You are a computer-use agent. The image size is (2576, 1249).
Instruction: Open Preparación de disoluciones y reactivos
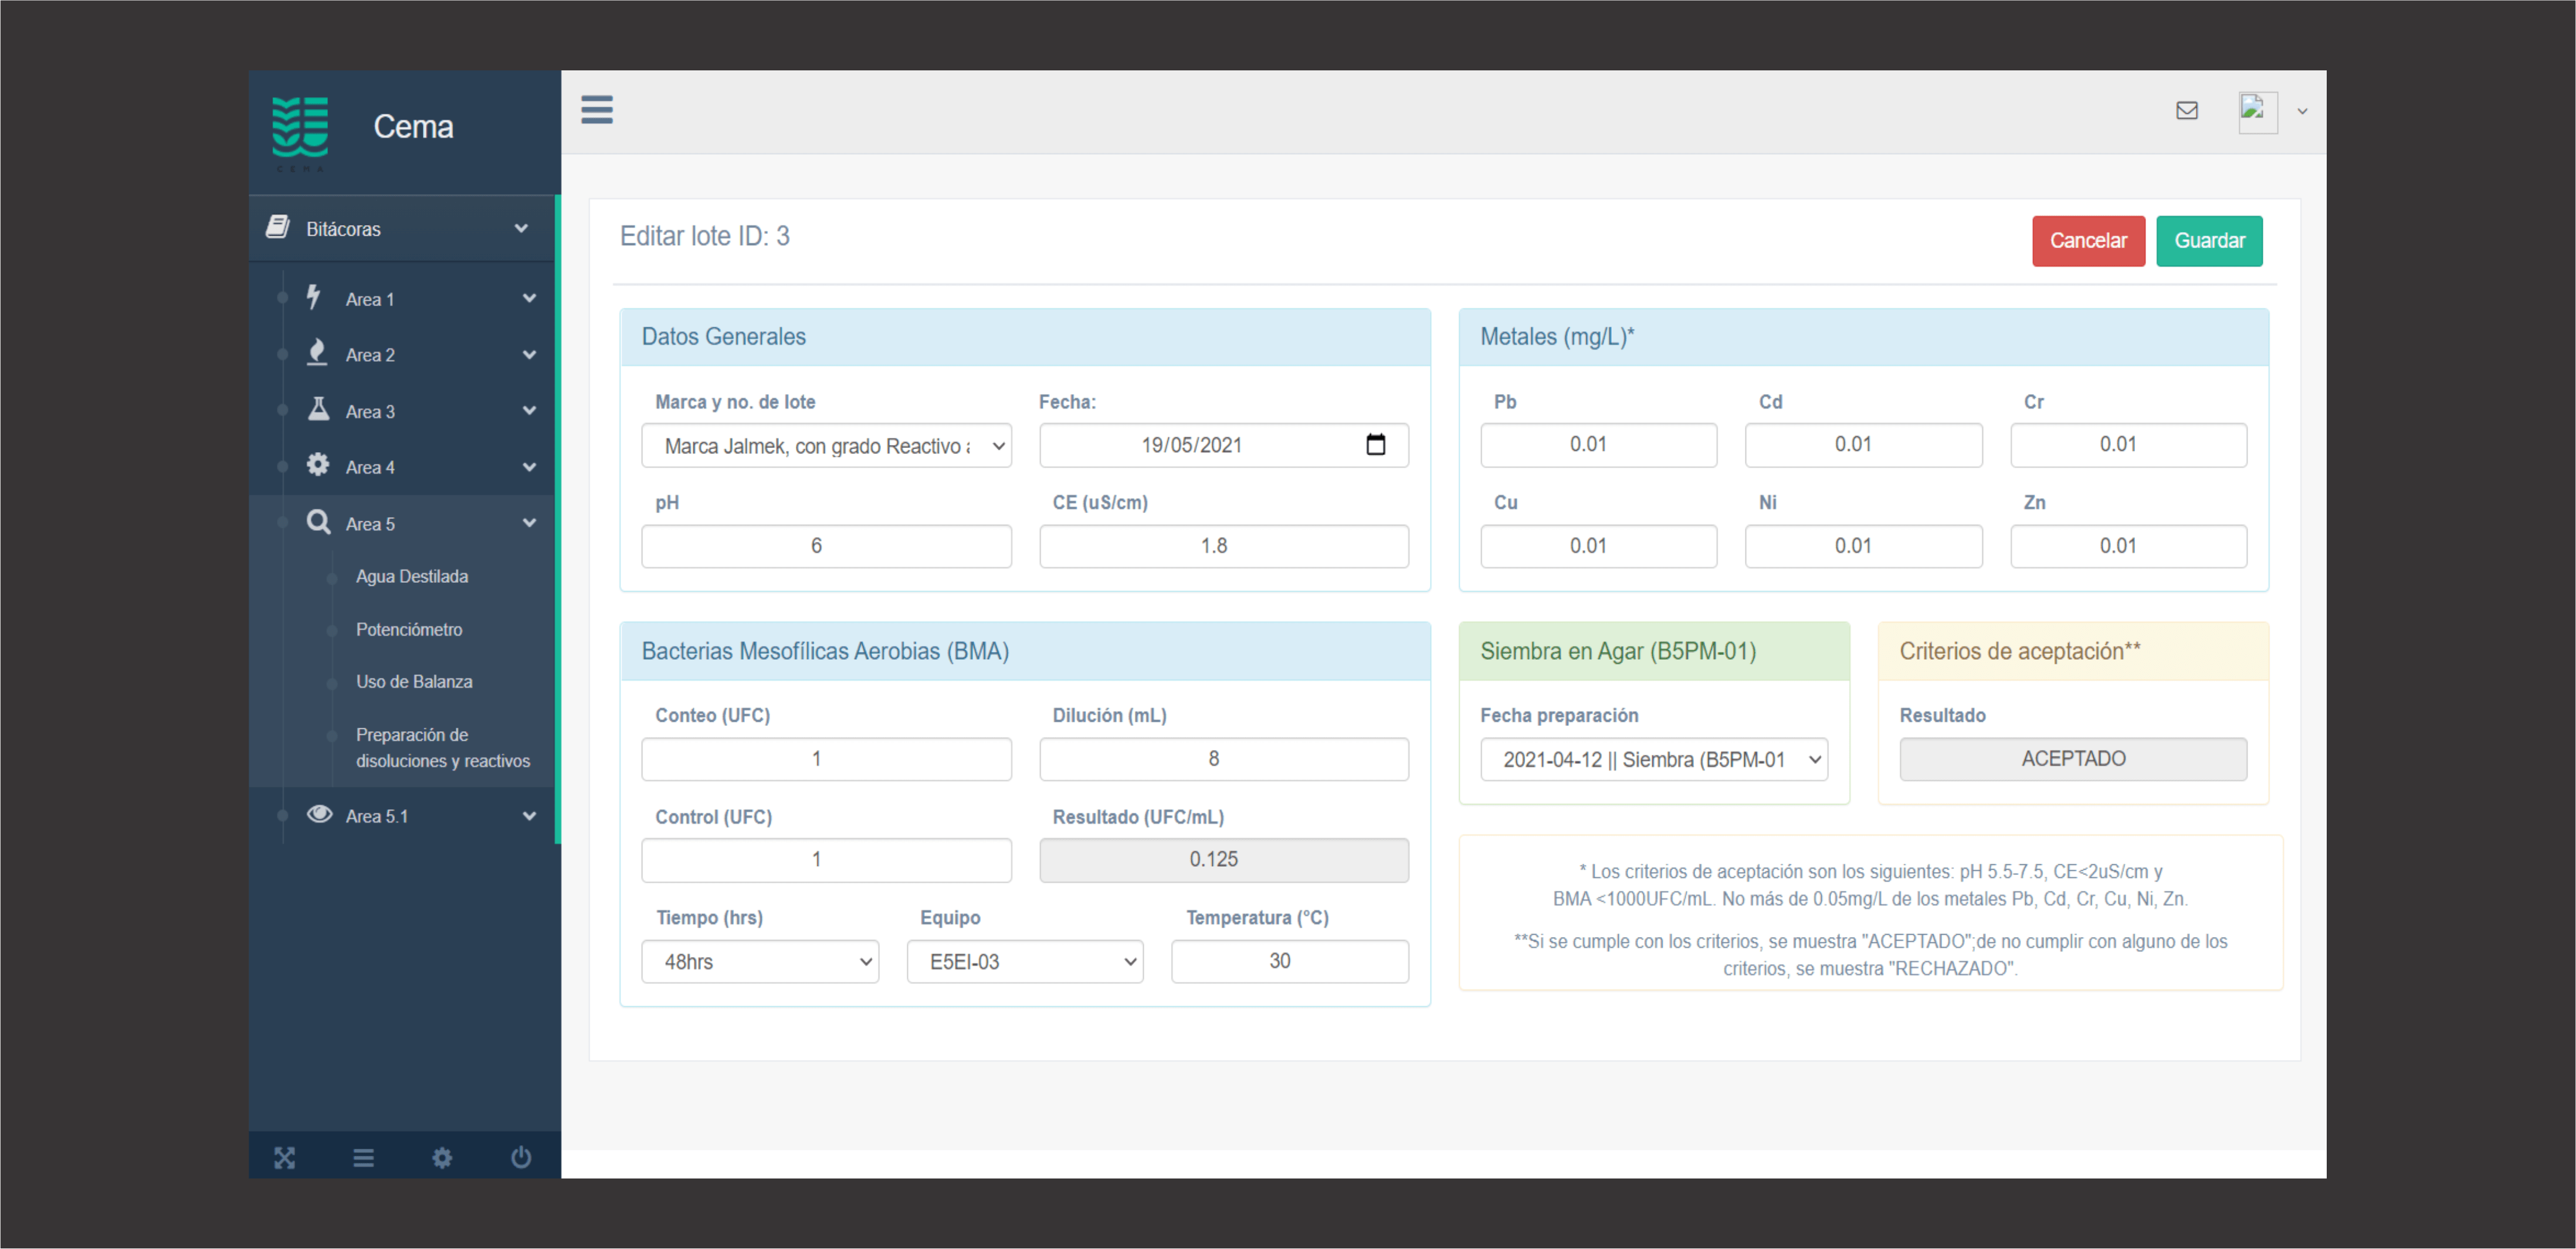pos(443,747)
